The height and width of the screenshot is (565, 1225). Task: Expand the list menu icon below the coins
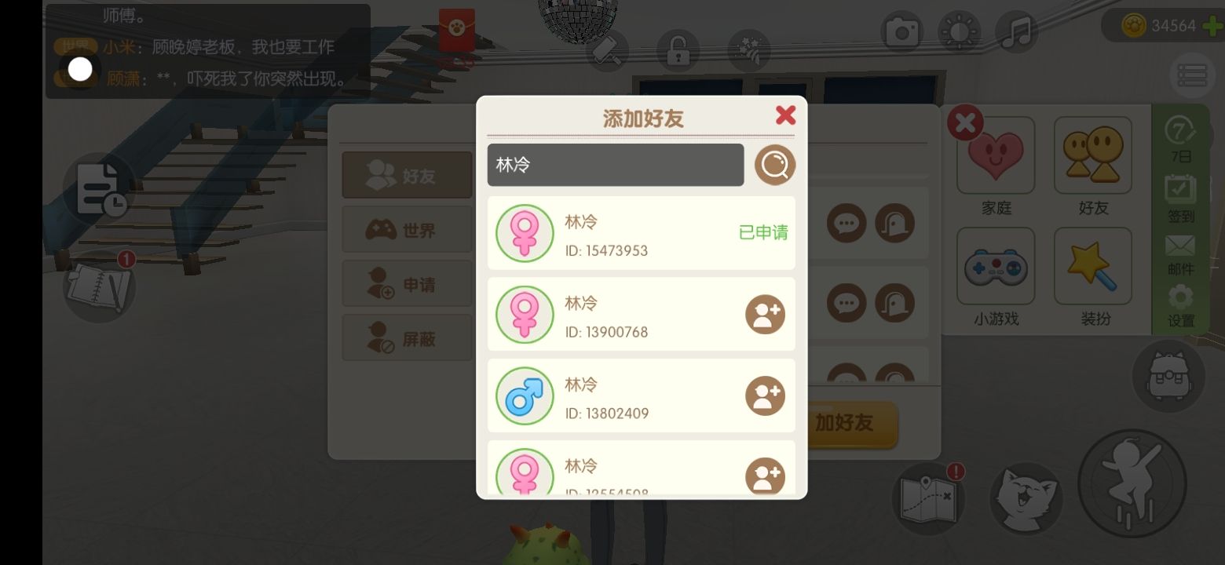click(1192, 75)
